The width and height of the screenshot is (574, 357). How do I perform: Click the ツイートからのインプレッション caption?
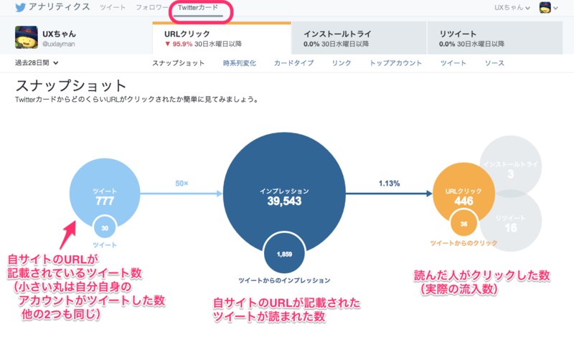tap(284, 280)
